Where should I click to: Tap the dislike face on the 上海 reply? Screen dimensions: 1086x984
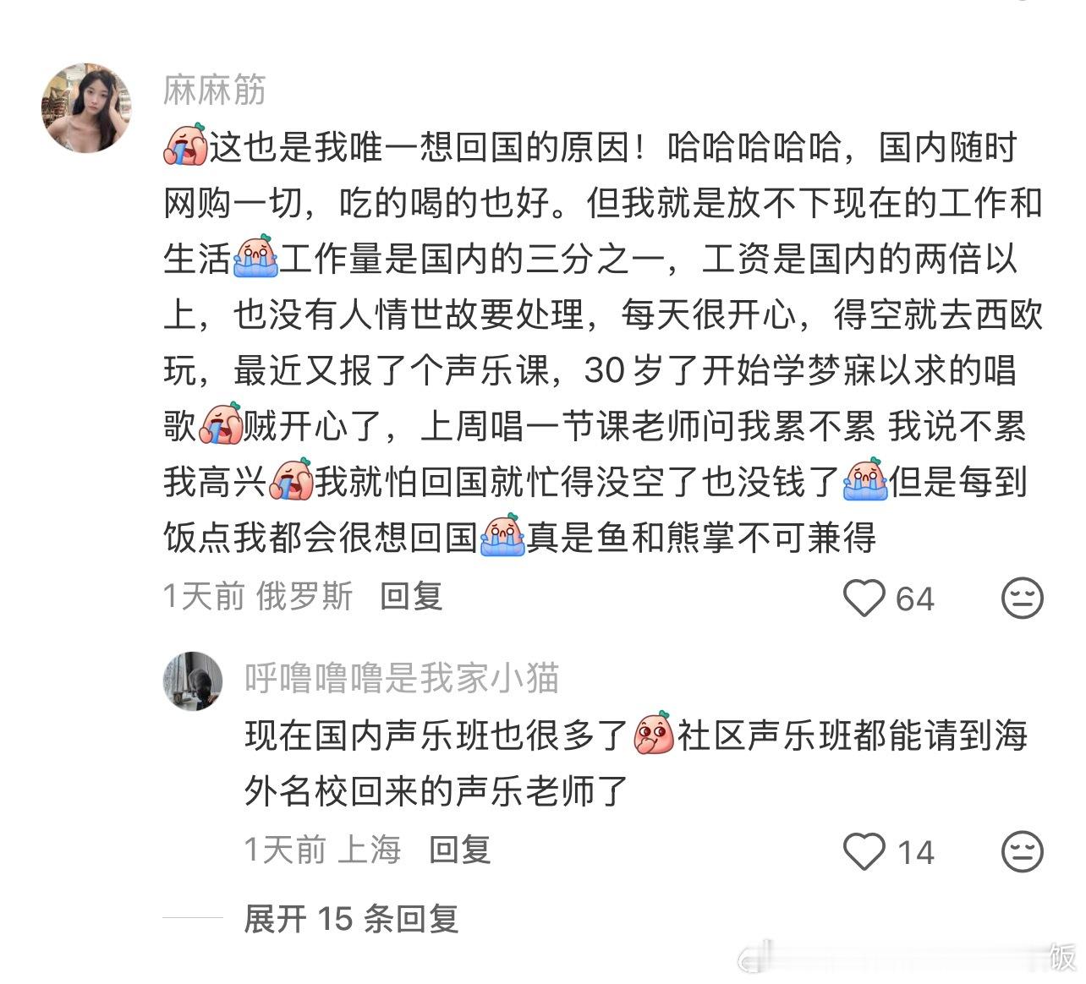pos(1022,851)
